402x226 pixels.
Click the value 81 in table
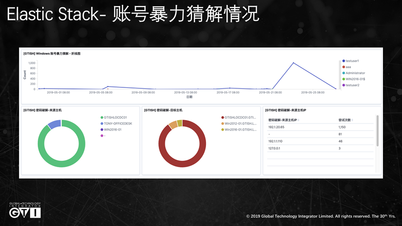(340, 134)
